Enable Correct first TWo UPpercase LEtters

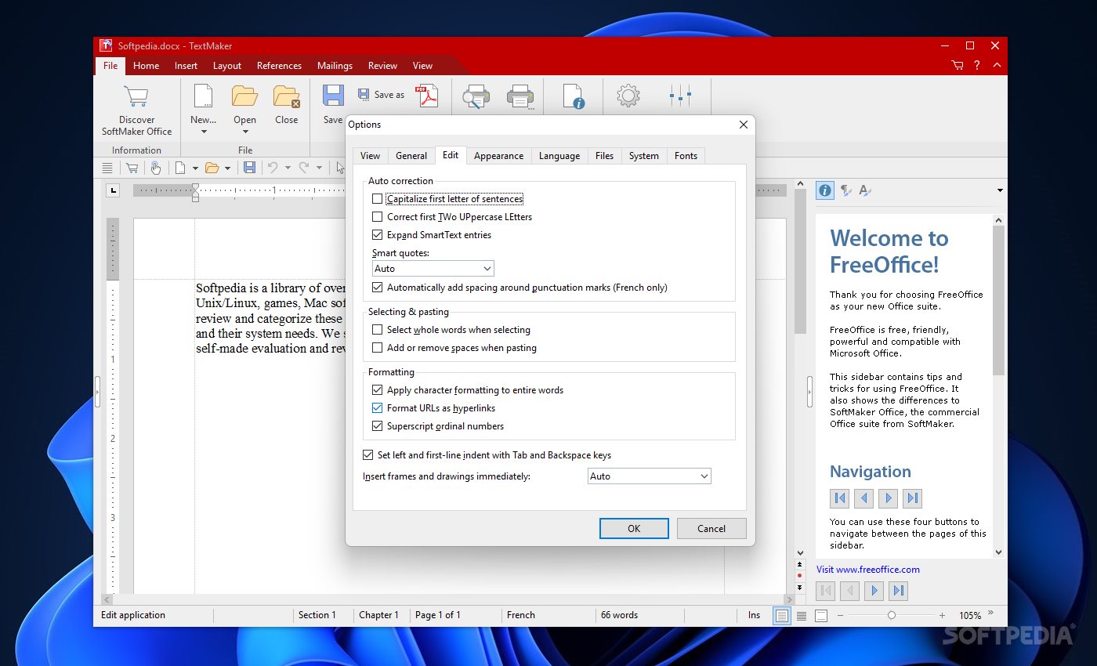point(378,217)
